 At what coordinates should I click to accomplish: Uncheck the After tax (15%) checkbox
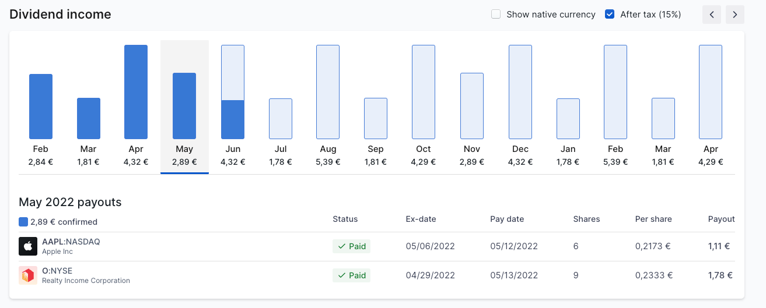coord(610,15)
